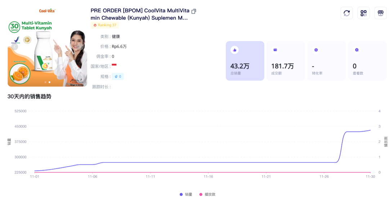Toggle the 销量 legend series
Image resolution: width=389 pixels, height=199 pixels.
pyautogui.click(x=186, y=195)
